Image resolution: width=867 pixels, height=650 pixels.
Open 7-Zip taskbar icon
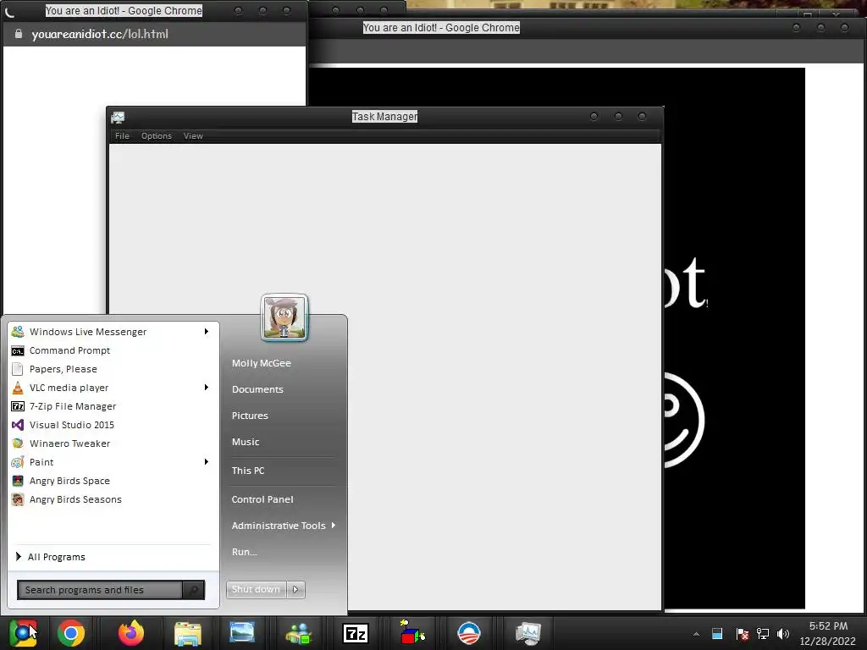pos(355,633)
